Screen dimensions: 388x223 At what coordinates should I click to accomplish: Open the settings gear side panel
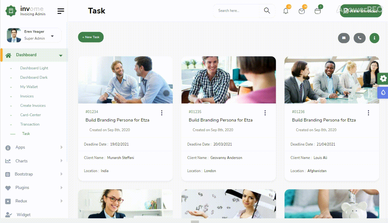coord(383,78)
